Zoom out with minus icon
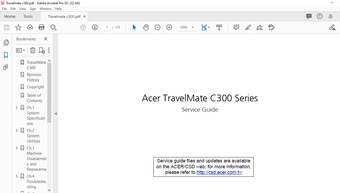 pyautogui.click(x=158, y=27)
